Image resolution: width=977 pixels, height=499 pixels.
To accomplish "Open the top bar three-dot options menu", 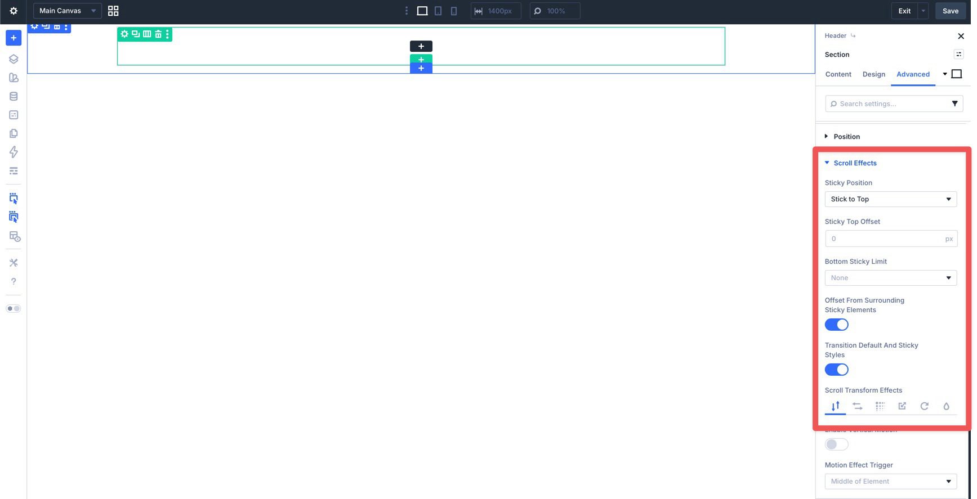I will (407, 11).
